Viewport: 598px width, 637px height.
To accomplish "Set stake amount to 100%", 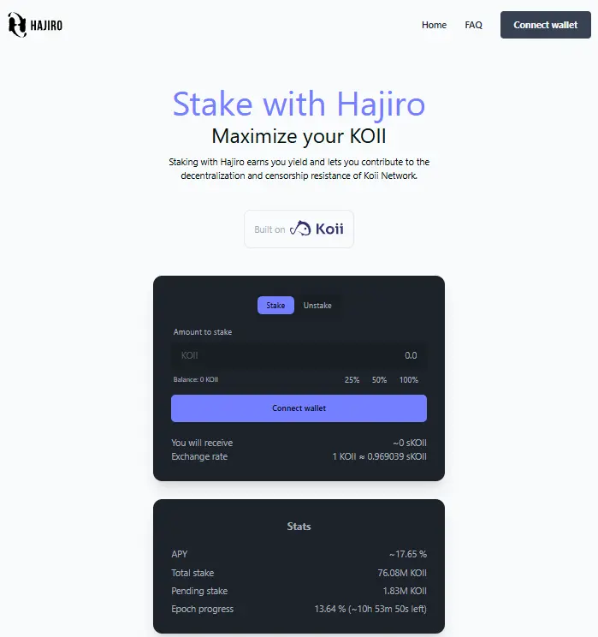I will pyautogui.click(x=408, y=380).
